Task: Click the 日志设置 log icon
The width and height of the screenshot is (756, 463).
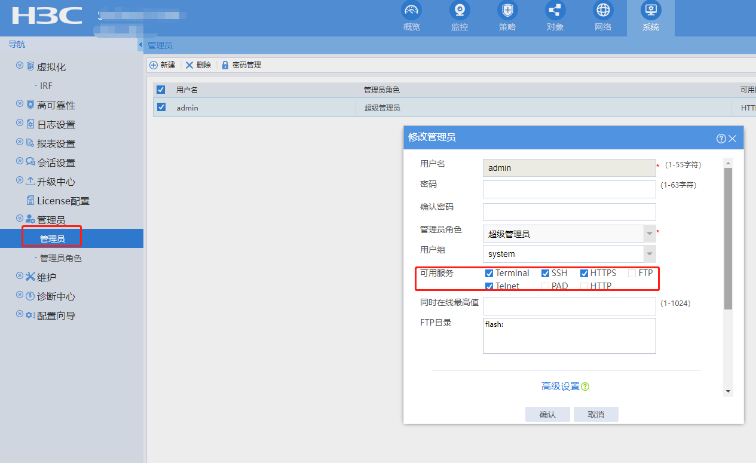Action: 30,124
